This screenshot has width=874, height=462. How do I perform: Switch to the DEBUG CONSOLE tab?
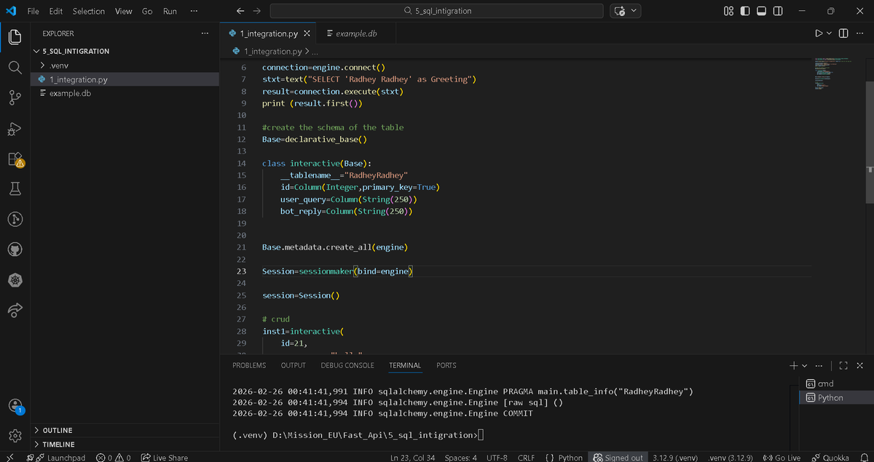pyautogui.click(x=347, y=365)
